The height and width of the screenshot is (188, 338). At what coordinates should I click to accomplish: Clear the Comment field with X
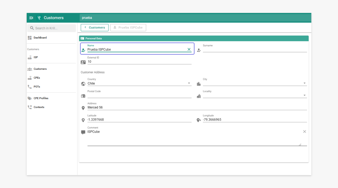[x=304, y=131]
